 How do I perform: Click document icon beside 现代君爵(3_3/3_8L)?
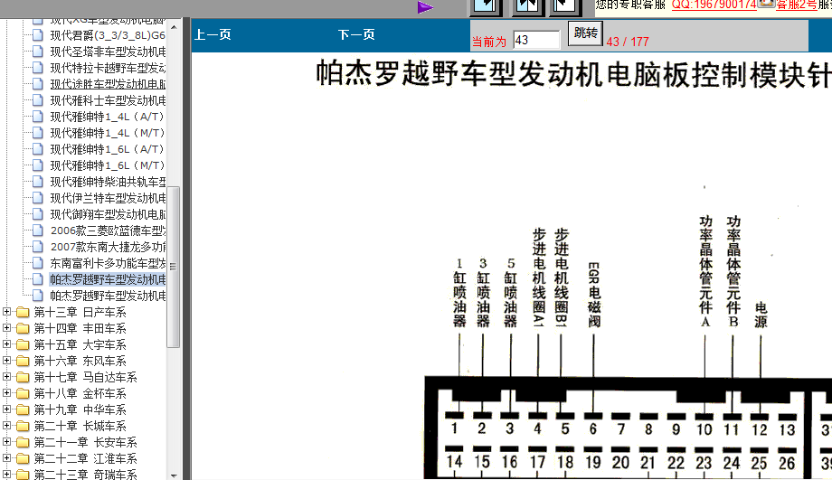(x=38, y=35)
